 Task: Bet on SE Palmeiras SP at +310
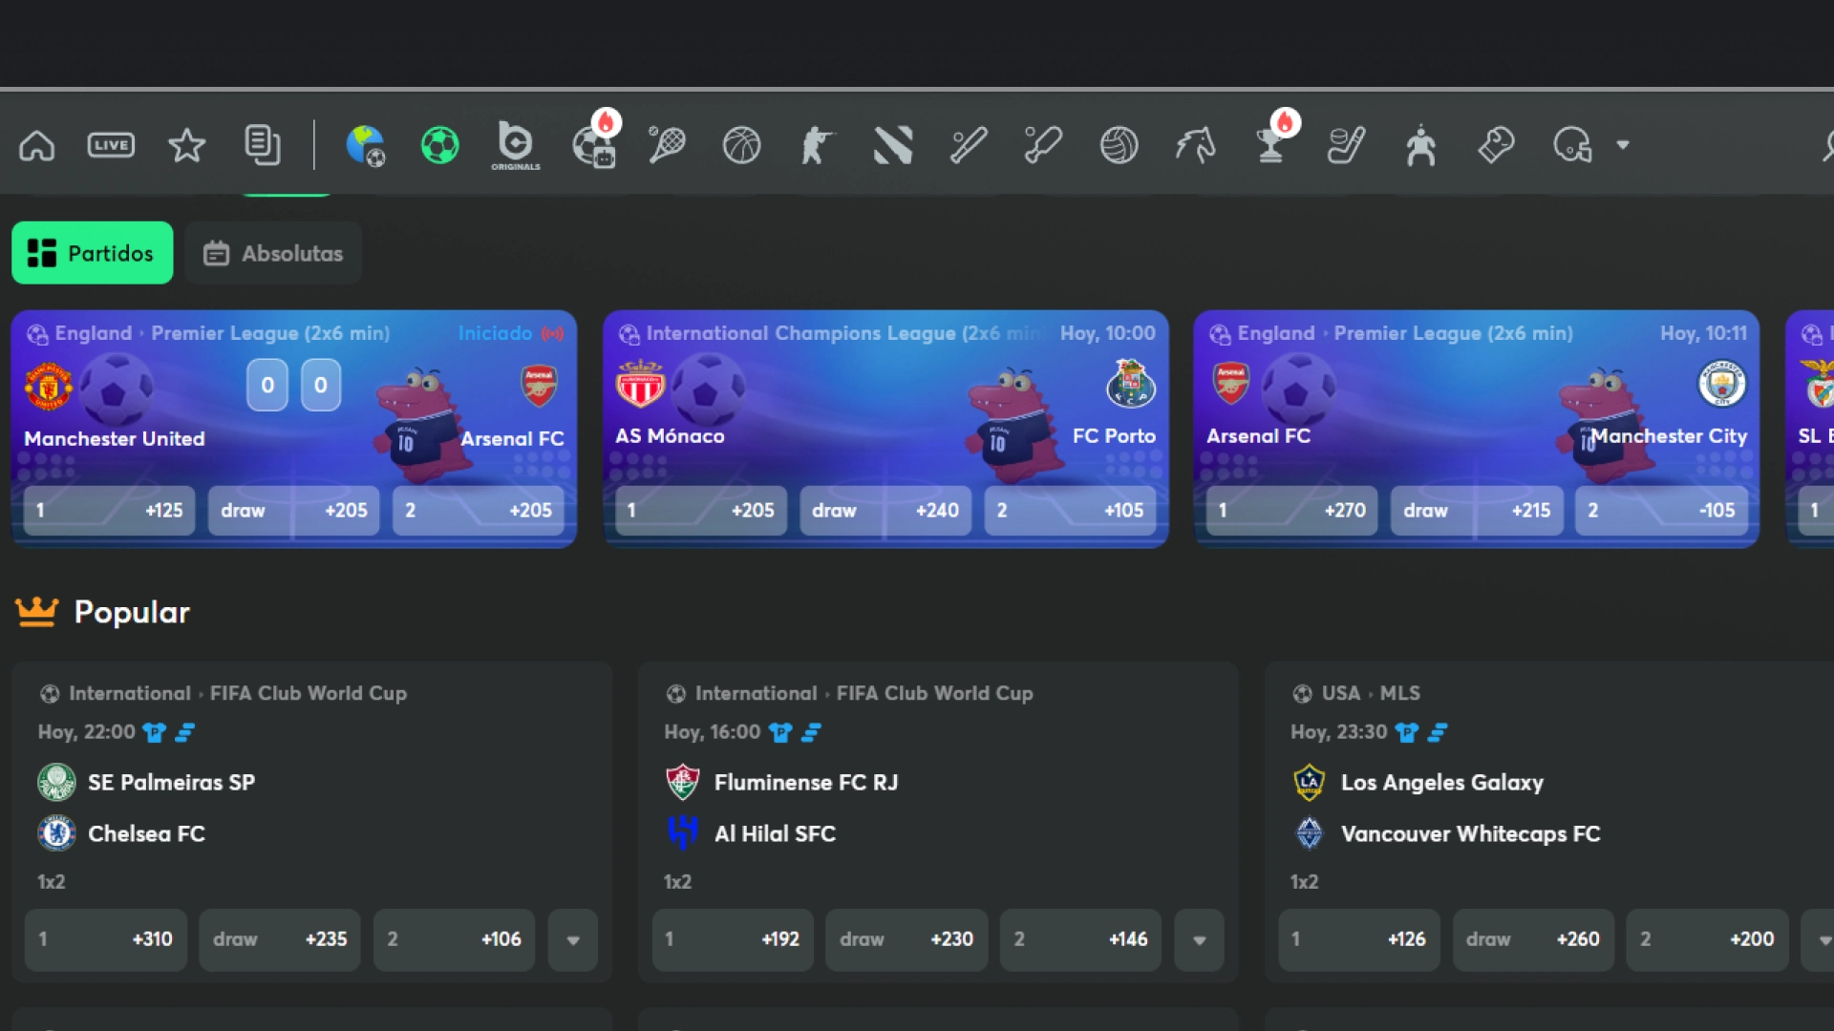[106, 939]
